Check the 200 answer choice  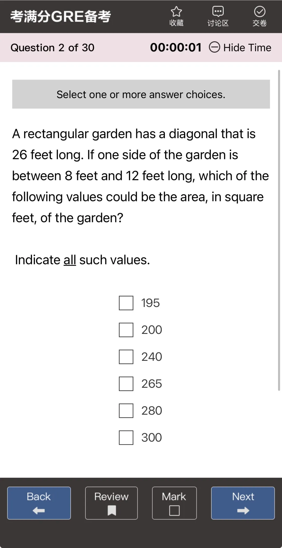point(126,330)
